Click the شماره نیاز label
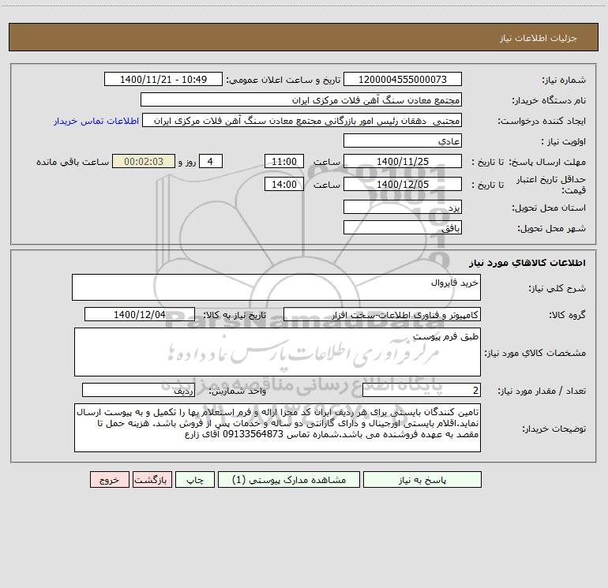This screenshot has width=608, height=588. click(564, 80)
